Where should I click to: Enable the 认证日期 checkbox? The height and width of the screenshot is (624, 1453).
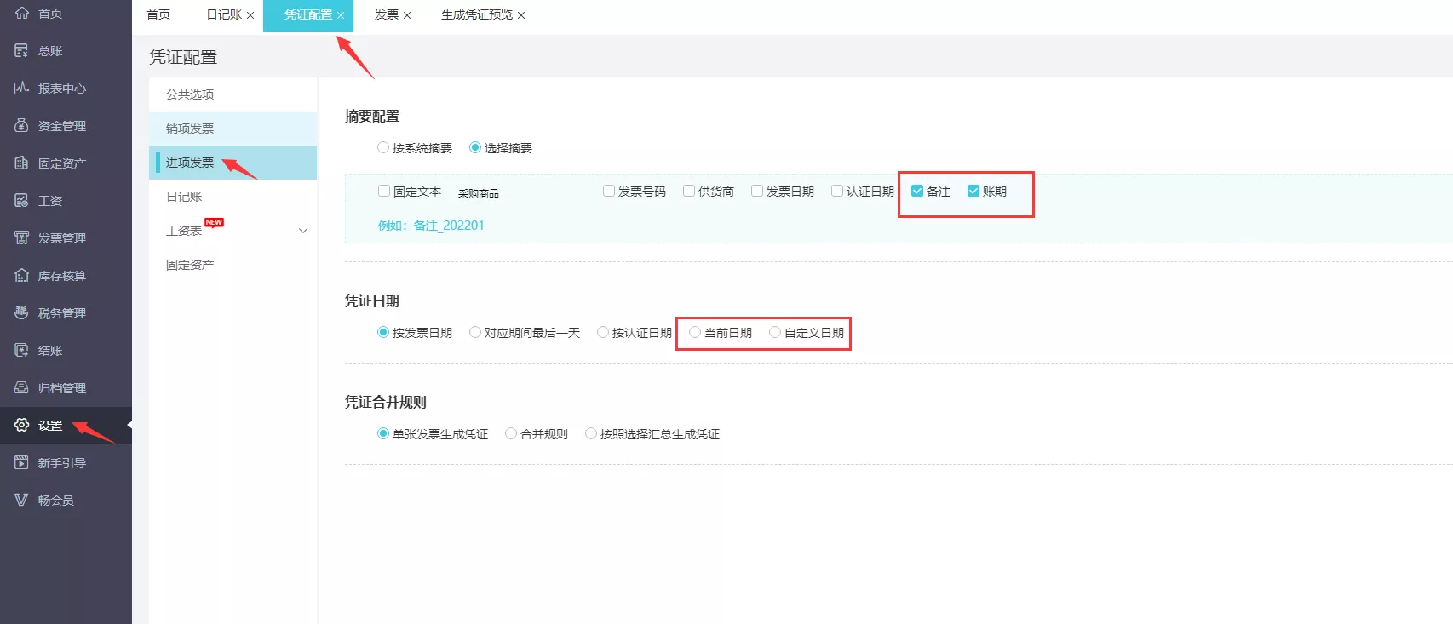[x=837, y=191]
